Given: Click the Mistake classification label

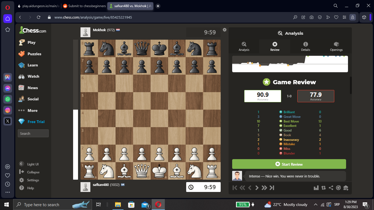Looking at the screenshot, I should coord(289,144).
